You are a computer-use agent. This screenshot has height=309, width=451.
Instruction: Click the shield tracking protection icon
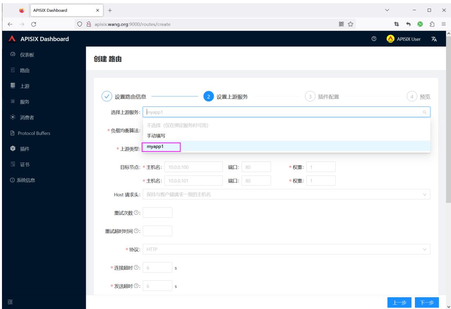80,24
